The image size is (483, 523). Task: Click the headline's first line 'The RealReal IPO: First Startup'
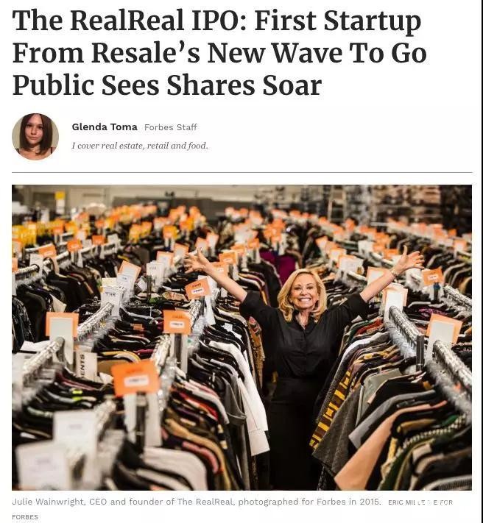(x=216, y=21)
